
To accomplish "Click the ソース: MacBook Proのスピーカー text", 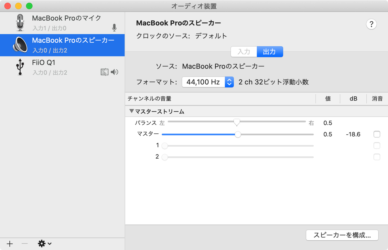I will point(210,67).
